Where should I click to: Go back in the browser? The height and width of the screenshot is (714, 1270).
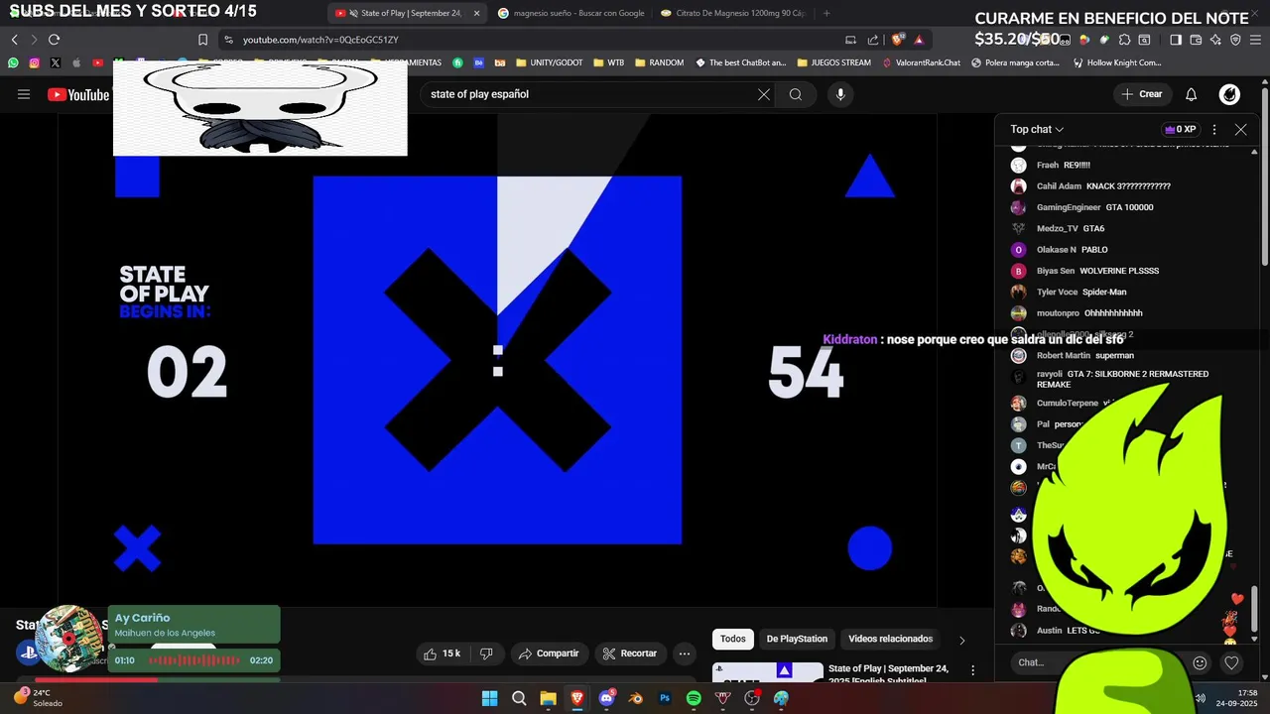[x=14, y=40]
